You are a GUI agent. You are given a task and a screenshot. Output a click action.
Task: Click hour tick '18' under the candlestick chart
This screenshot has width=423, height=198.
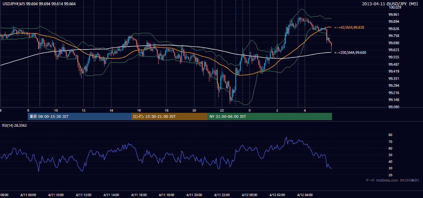pos(167,110)
